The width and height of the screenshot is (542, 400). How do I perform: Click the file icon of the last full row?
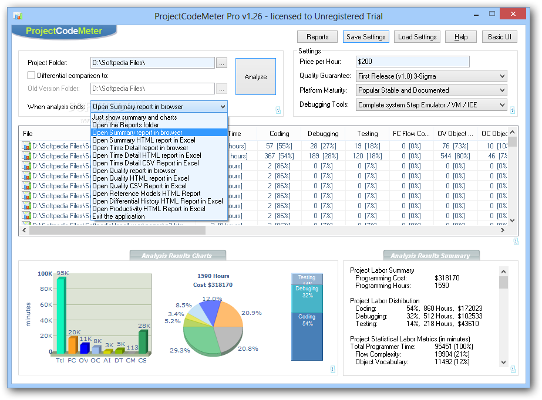pos(26,216)
